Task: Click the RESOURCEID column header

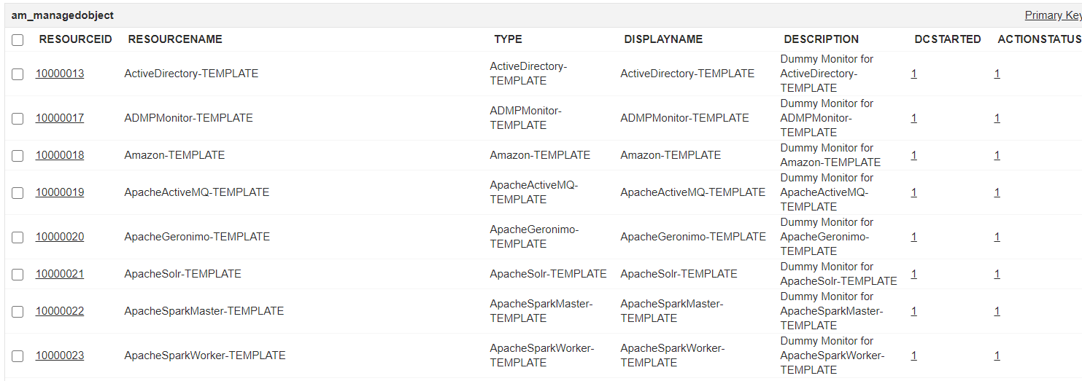Action: point(76,39)
